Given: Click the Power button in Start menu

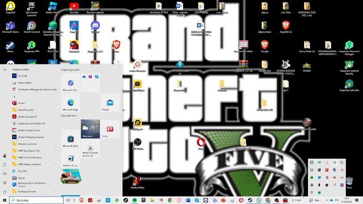Looking at the screenshot, I should click(5, 192).
